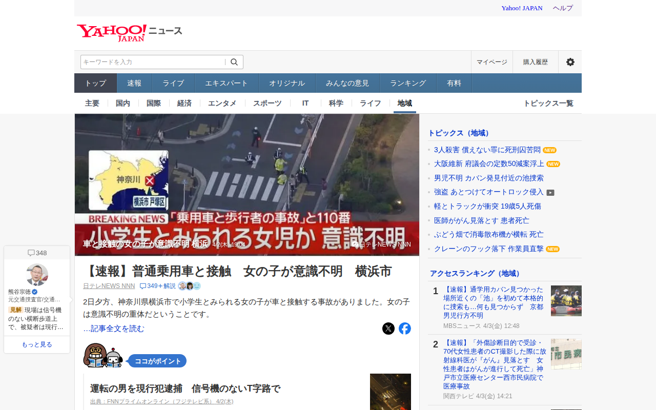Screen dimensions: 656x410
Task: Select the ライフ category
Action: [x=371, y=103]
